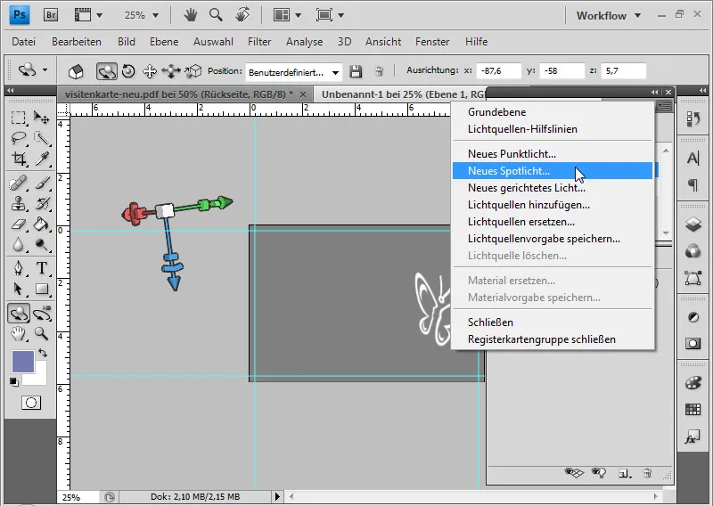Viewport: 713px width, 506px height.
Task: Click the Ausrichtung y value field
Action: click(x=561, y=71)
